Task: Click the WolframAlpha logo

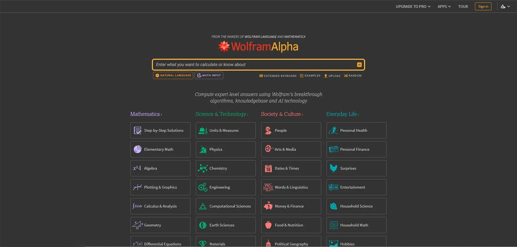Action: point(258,46)
